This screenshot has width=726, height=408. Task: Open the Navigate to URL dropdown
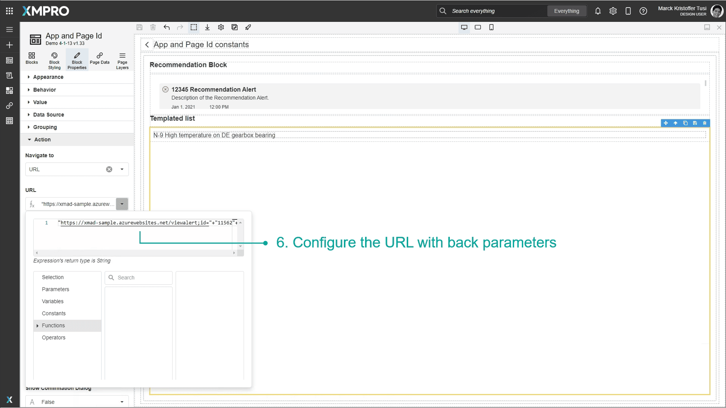coord(121,169)
